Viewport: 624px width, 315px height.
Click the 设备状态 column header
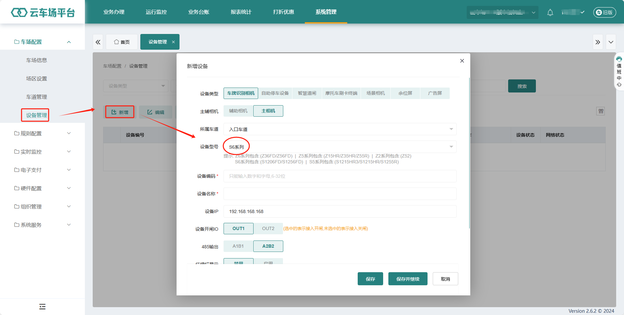525,135
